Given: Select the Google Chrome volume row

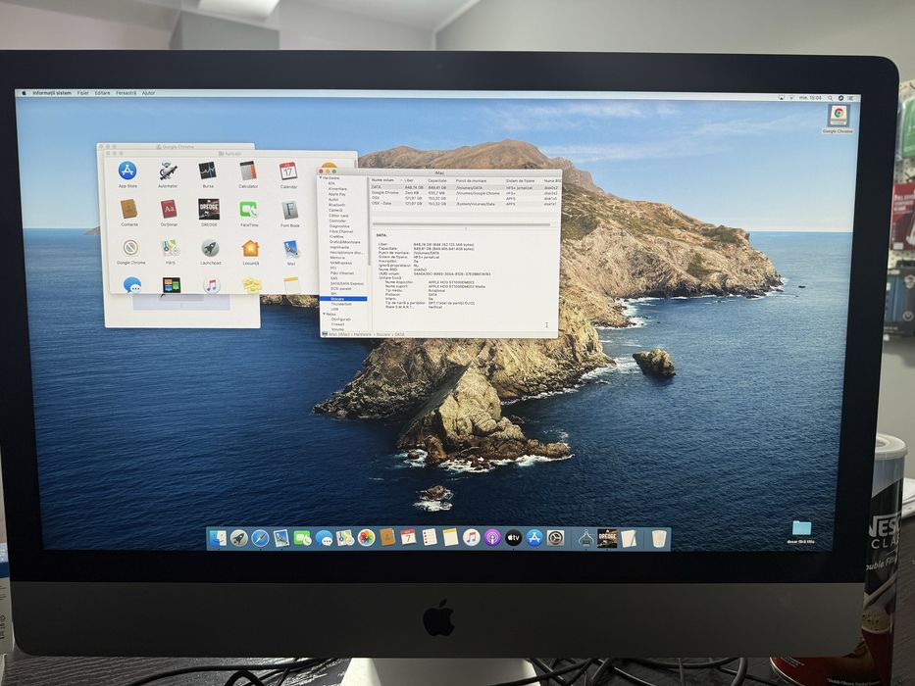Looking at the screenshot, I should pyautogui.click(x=465, y=193).
